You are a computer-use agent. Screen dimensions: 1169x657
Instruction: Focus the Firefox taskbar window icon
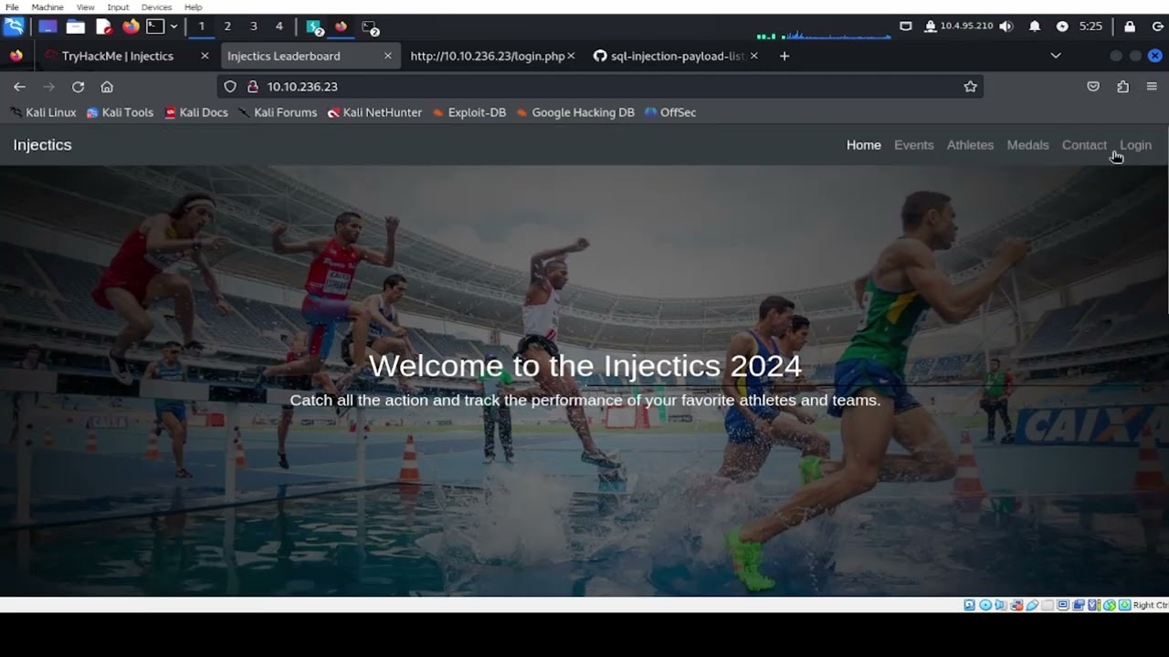pos(342,26)
